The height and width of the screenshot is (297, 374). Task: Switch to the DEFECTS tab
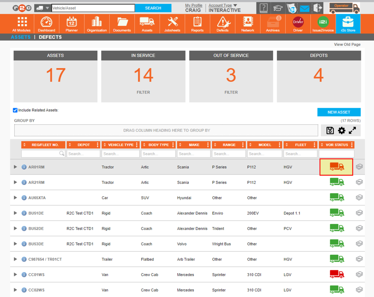coord(50,37)
